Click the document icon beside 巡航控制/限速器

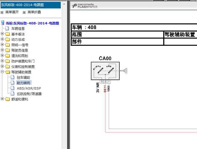click(13, 93)
